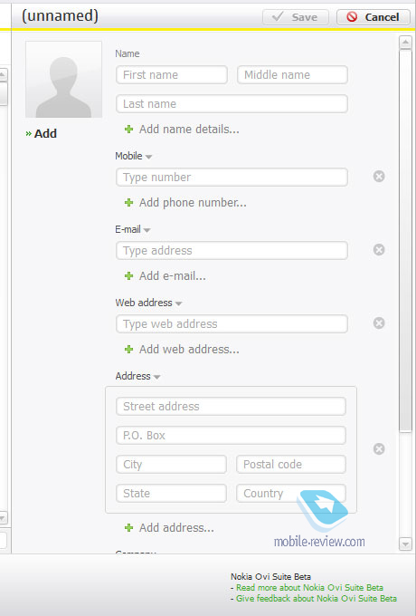Open the Mobile phone type dropdown
416x616 pixels.
(x=148, y=157)
